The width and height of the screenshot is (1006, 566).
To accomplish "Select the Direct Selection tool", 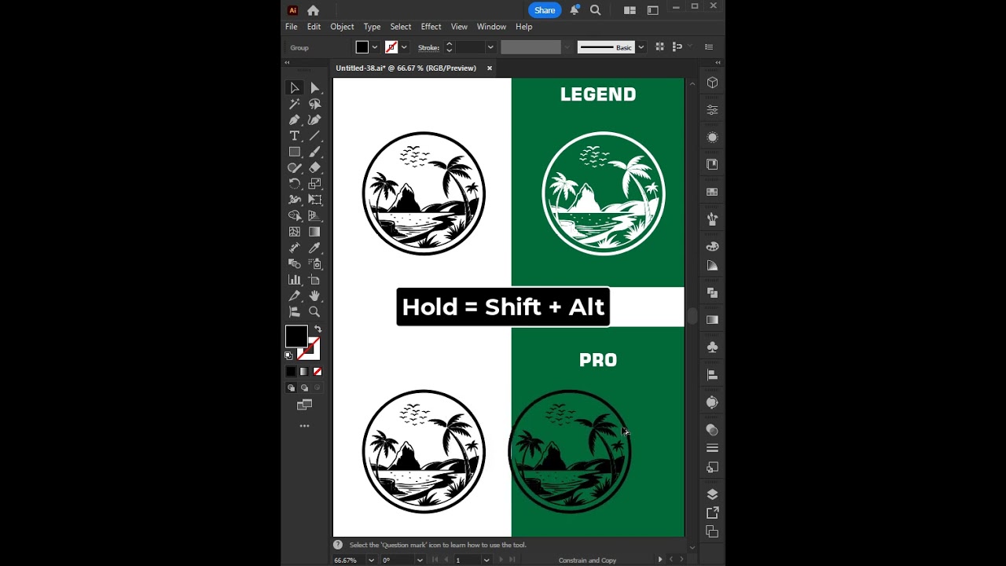I will (x=315, y=88).
